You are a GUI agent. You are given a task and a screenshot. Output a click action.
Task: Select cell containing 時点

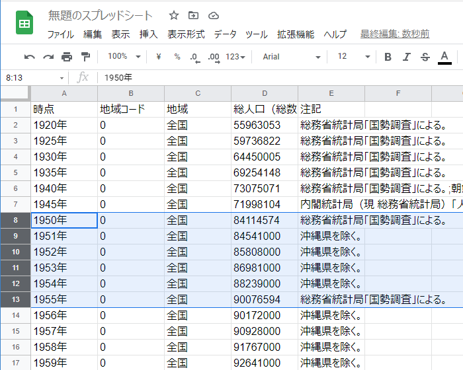click(x=64, y=110)
